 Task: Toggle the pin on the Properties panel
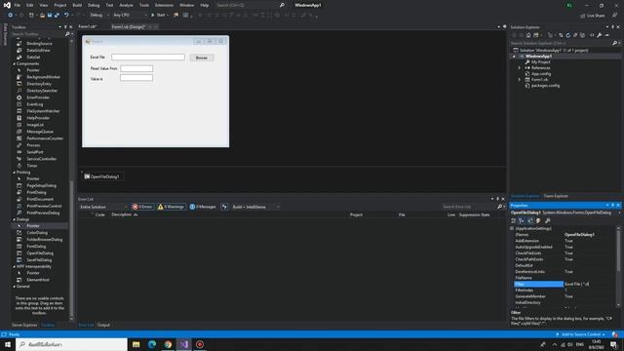tap(613, 206)
